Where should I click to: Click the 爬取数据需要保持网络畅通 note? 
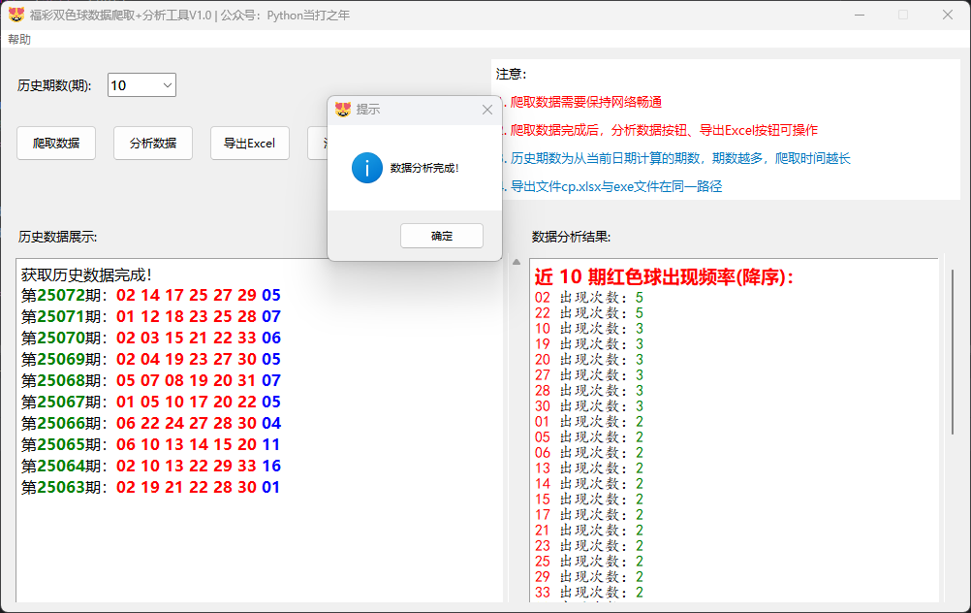pos(582,102)
